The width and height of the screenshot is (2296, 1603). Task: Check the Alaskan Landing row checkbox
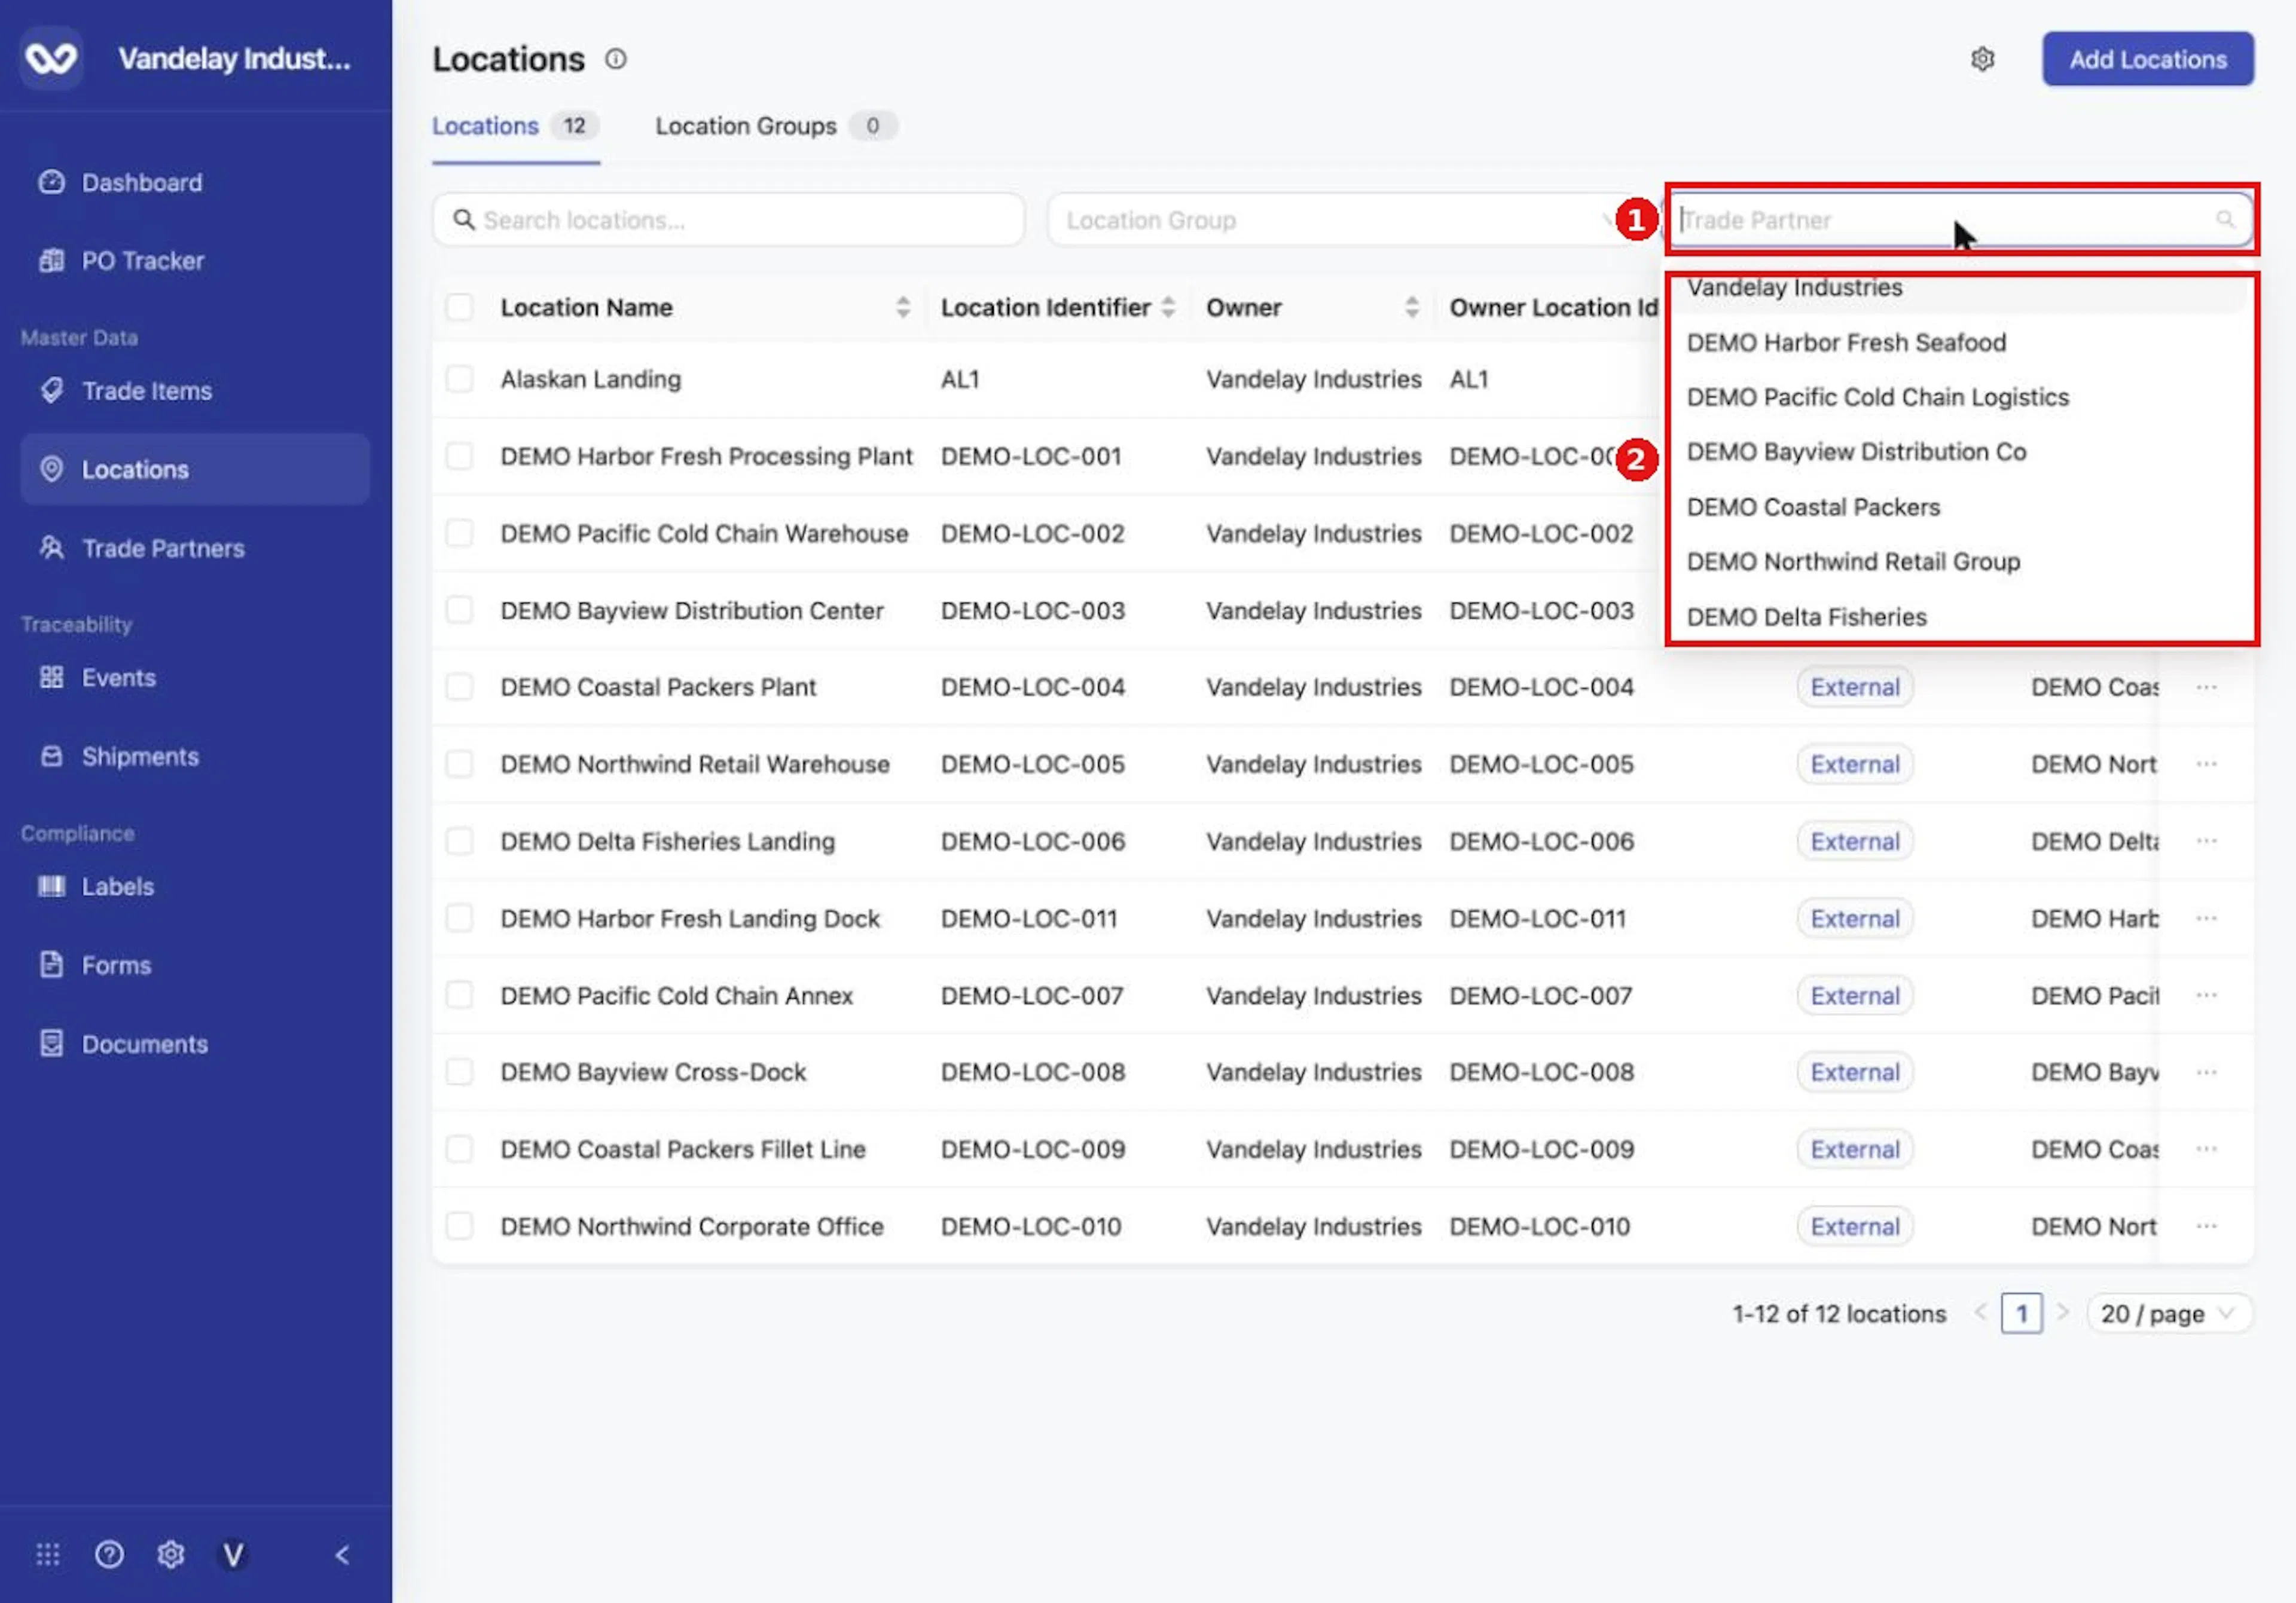(x=459, y=379)
